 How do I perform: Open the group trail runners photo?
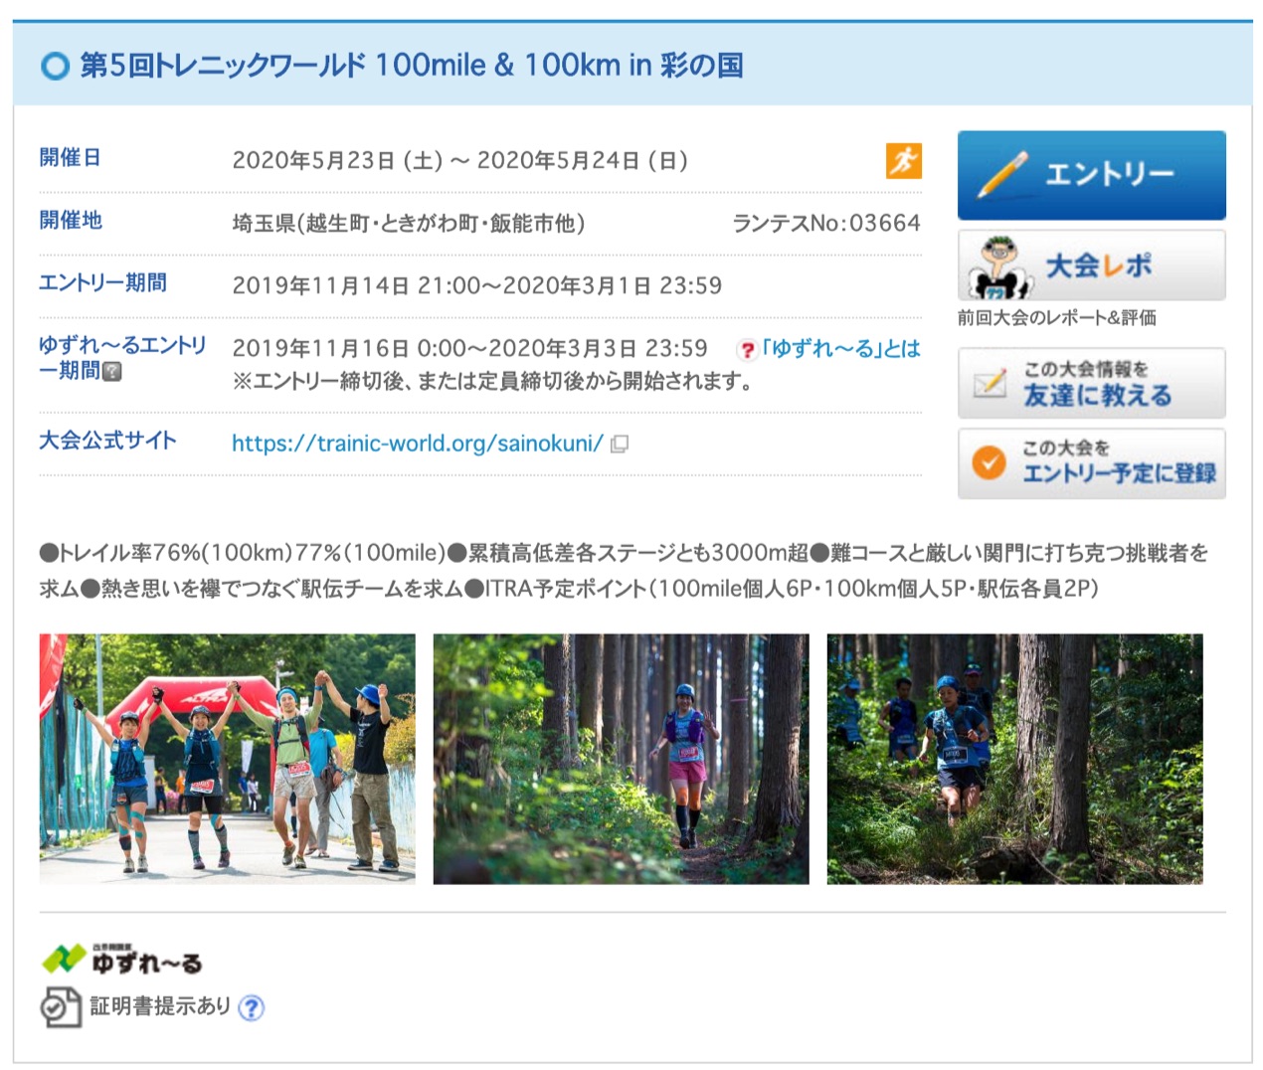pos(1015,759)
